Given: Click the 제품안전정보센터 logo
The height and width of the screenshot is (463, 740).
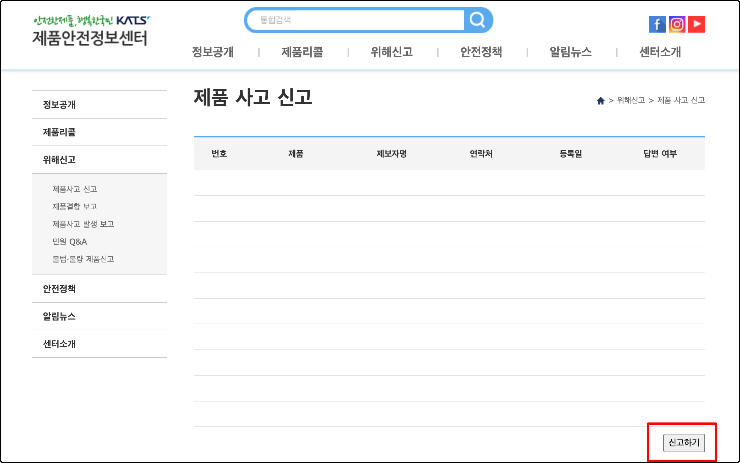Looking at the screenshot, I should (x=91, y=31).
